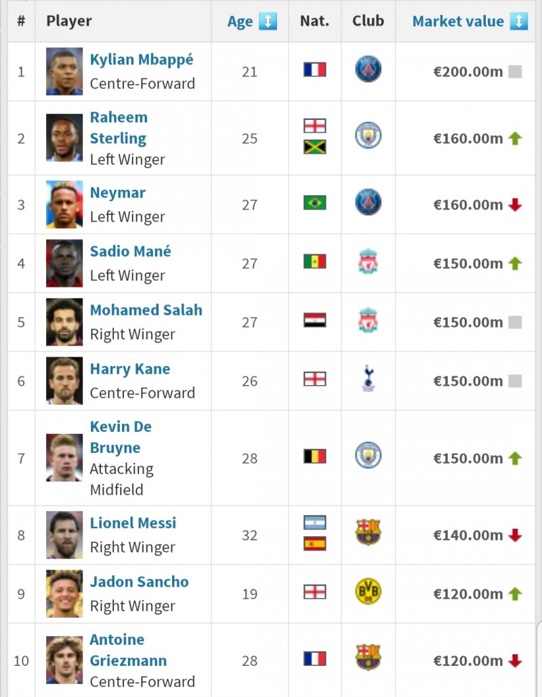Open Kylian Mbappé's player profile link

[x=142, y=60]
